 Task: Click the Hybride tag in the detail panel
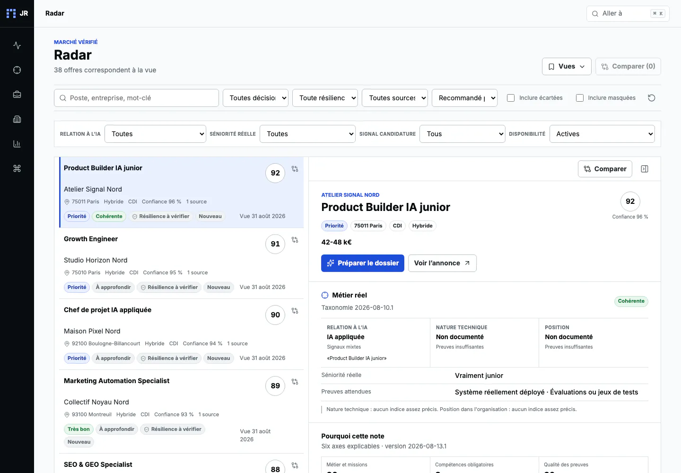click(422, 226)
